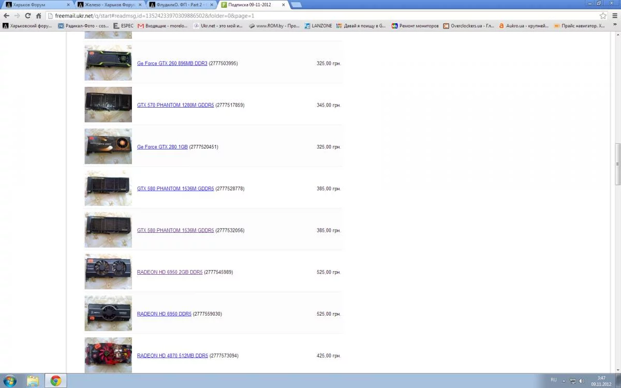Open the network status tray icon
621x388 pixels.
coord(572,381)
